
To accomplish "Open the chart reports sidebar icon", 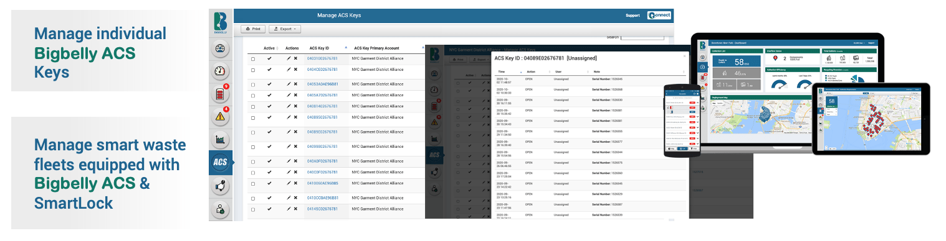I will point(221,140).
